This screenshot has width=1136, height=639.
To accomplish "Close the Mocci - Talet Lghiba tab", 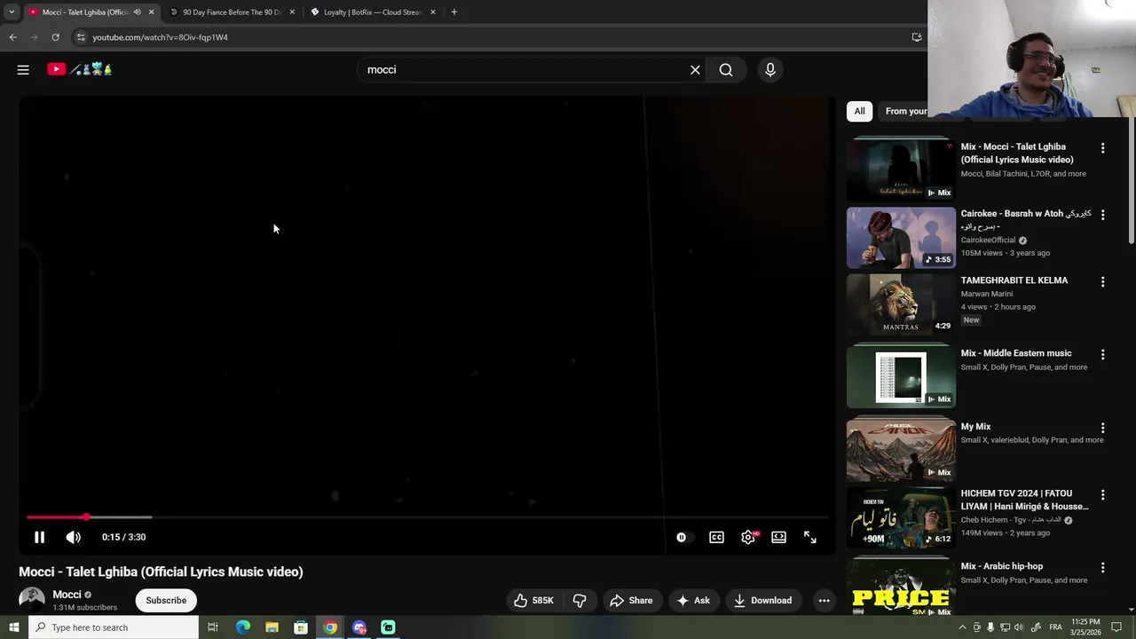I will point(151,12).
